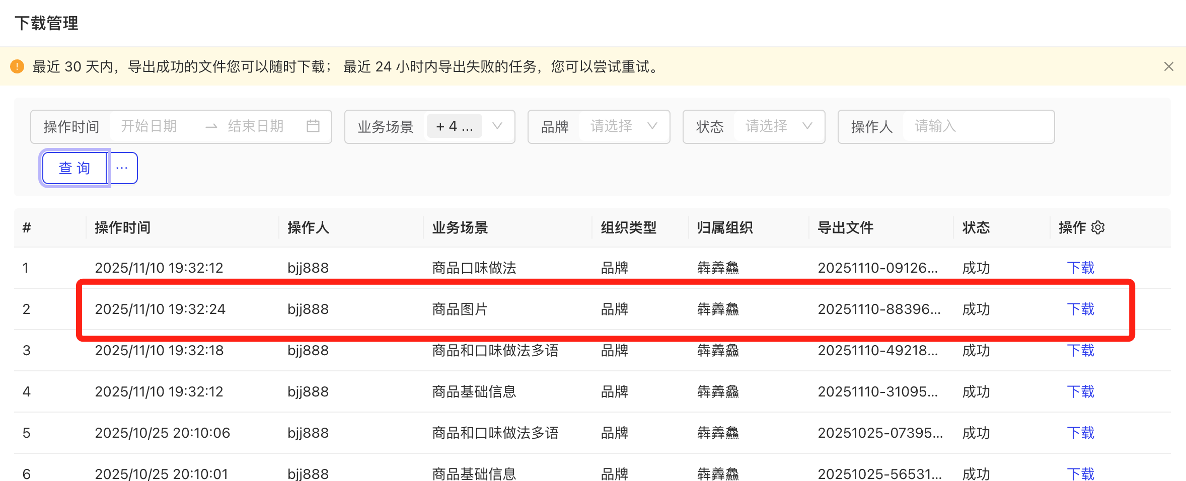Download the 商品图片 export in row 2
Image resolution: width=1186 pixels, height=481 pixels.
point(1080,309)
